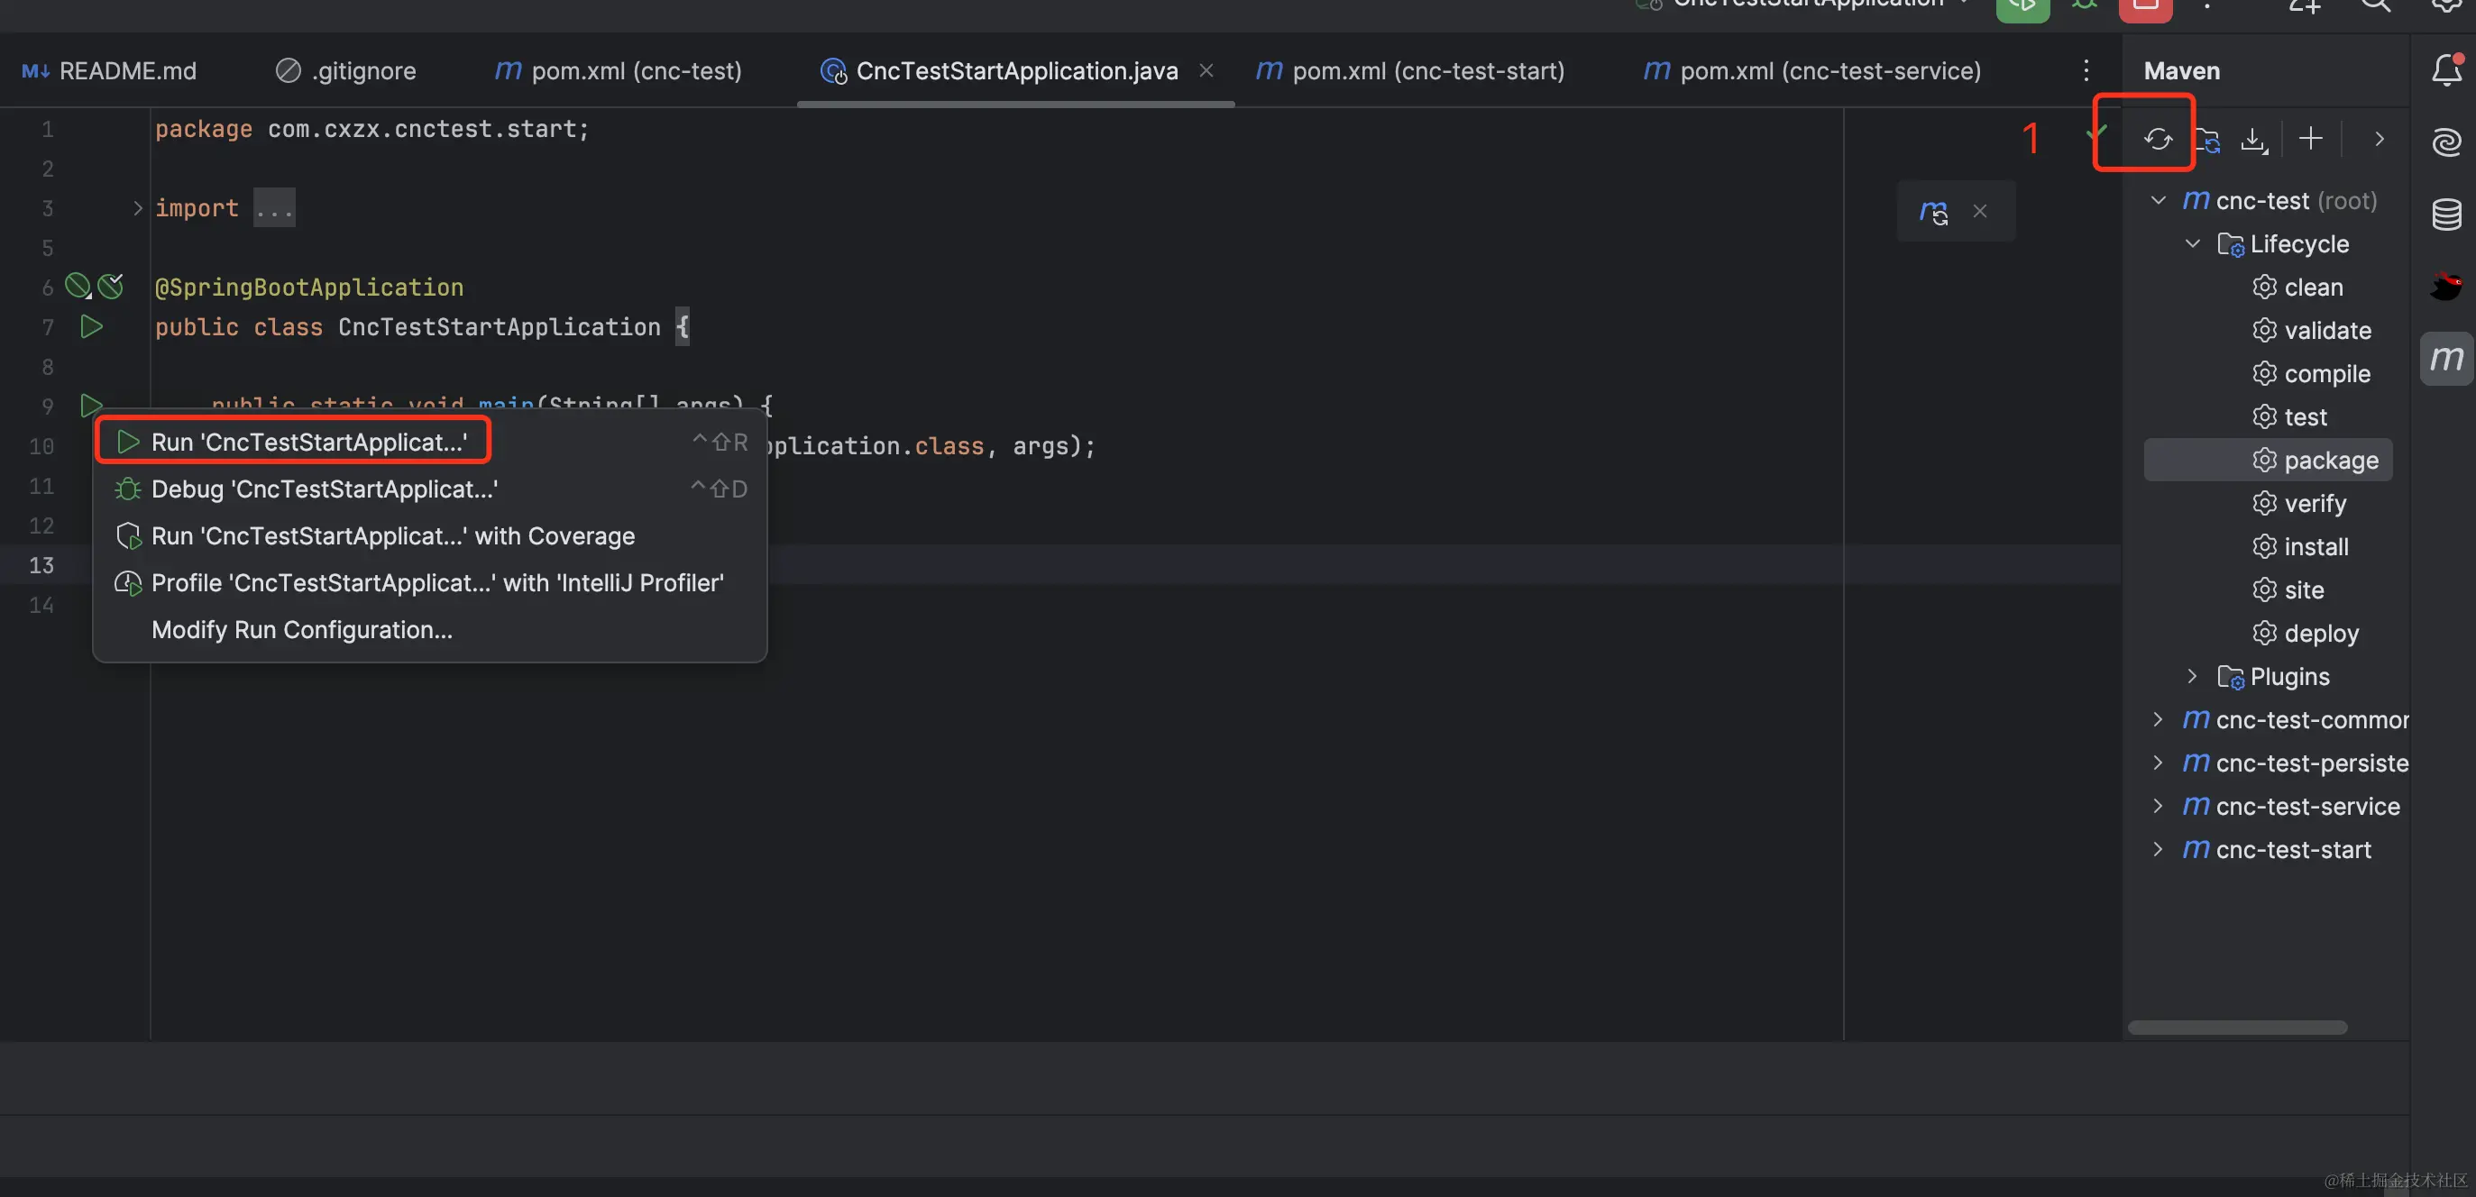Screen dimensions: 2476x1197
Task: Open the Notifications bell in the right sidebar
Action: coord(2445,70)
